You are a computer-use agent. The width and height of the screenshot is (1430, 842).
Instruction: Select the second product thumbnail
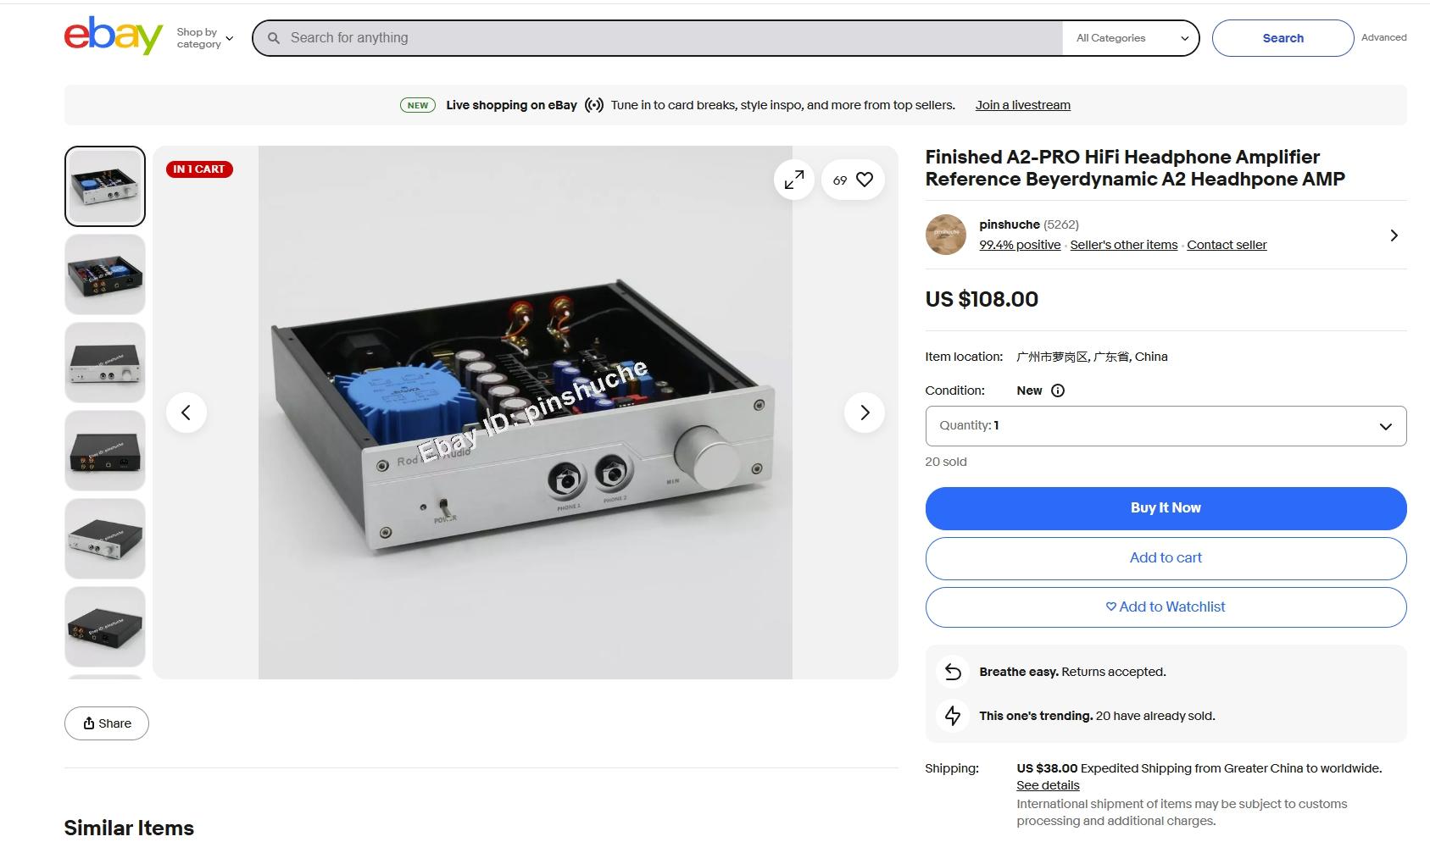[x=105, y=274]
